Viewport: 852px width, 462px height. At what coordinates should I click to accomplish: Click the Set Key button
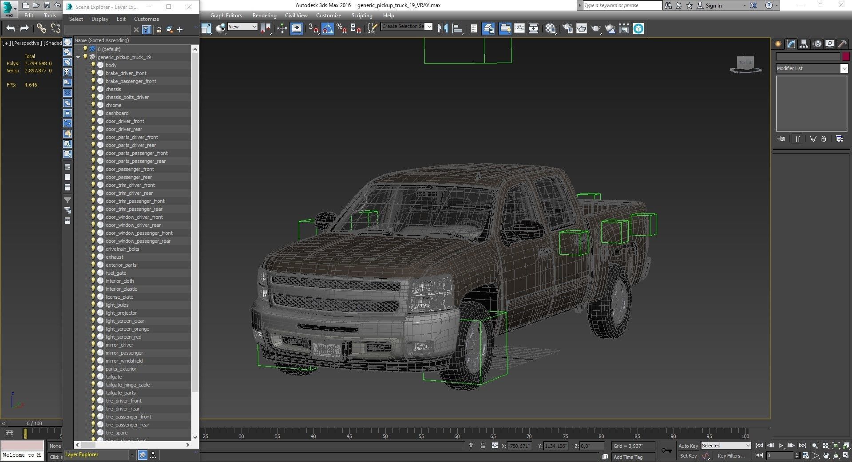[x=688, y=456]
